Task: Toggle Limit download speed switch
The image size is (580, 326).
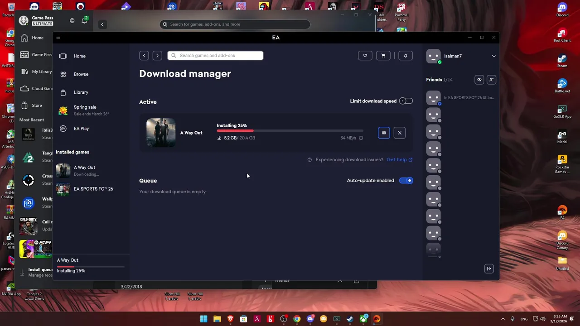Action: 406,101
